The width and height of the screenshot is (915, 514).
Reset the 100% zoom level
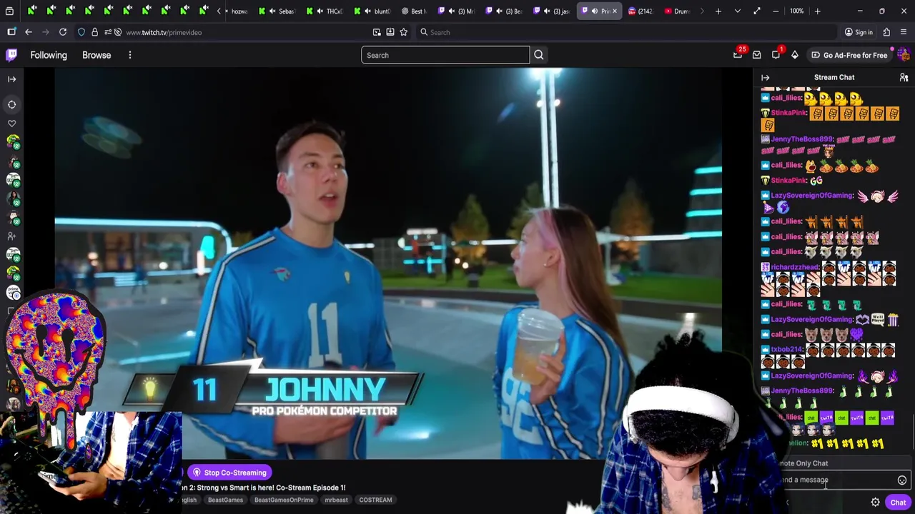[796, 11]
